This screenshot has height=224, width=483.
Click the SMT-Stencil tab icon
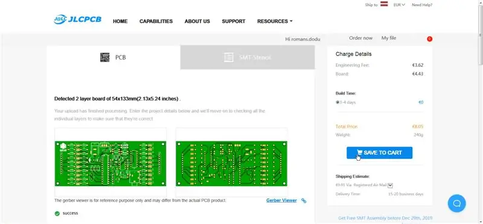(x=229, y=57)
